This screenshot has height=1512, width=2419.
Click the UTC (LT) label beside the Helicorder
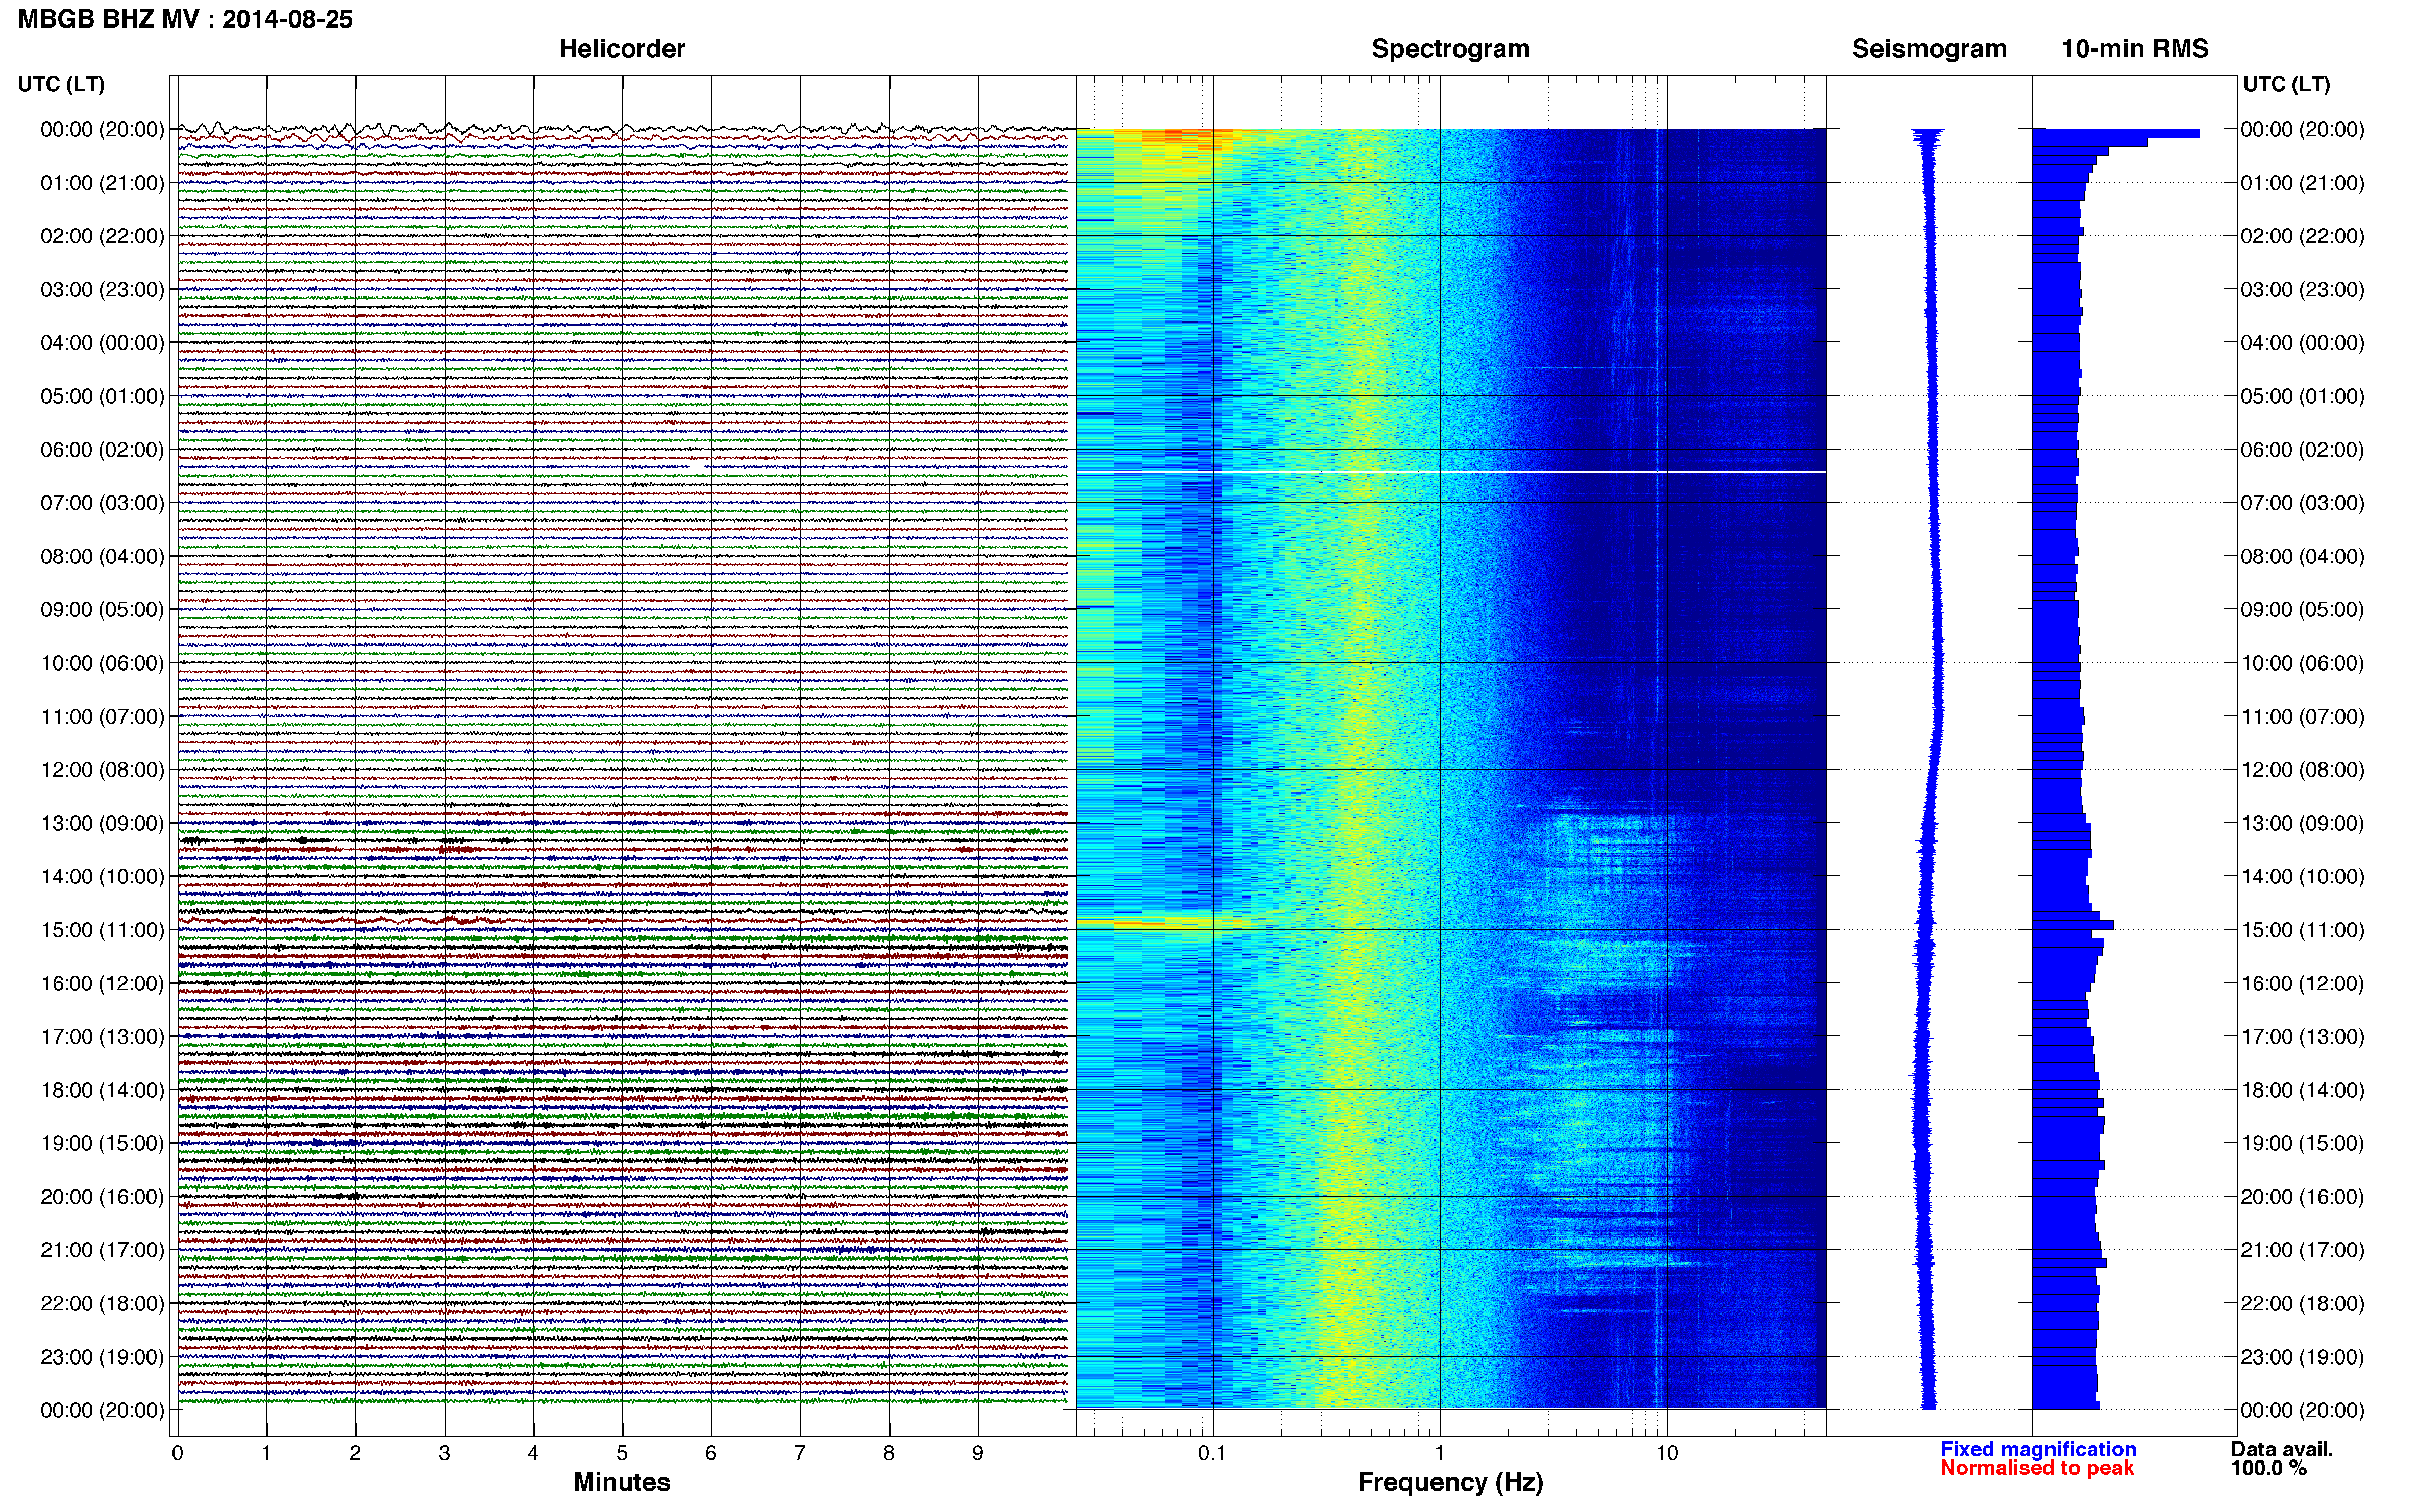(61, 84)
